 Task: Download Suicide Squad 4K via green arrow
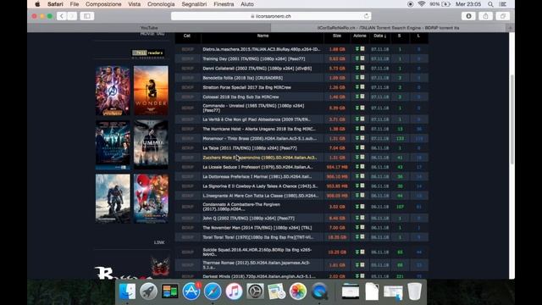357,252
